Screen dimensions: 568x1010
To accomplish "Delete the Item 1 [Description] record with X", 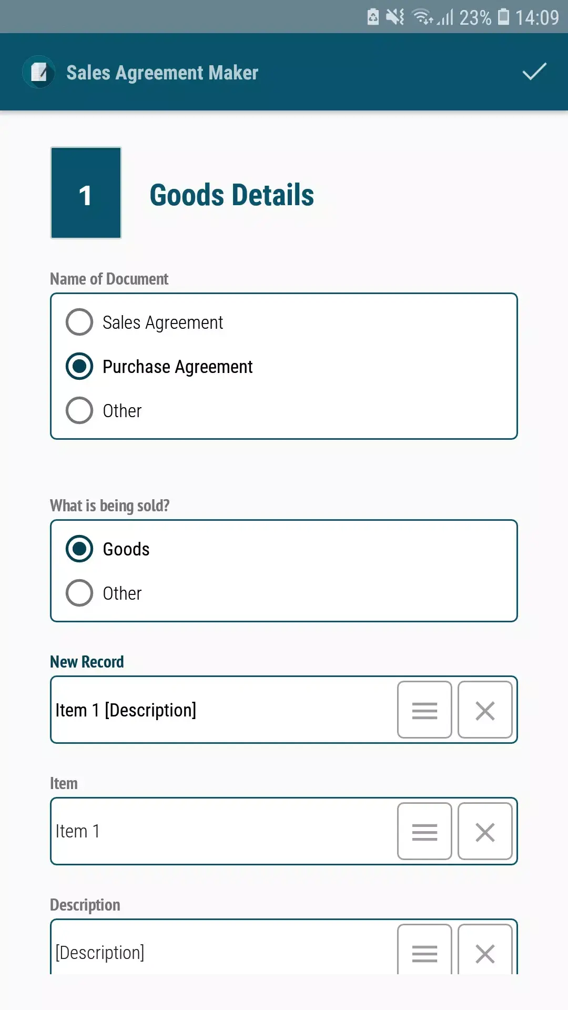I will coord(484,710).
